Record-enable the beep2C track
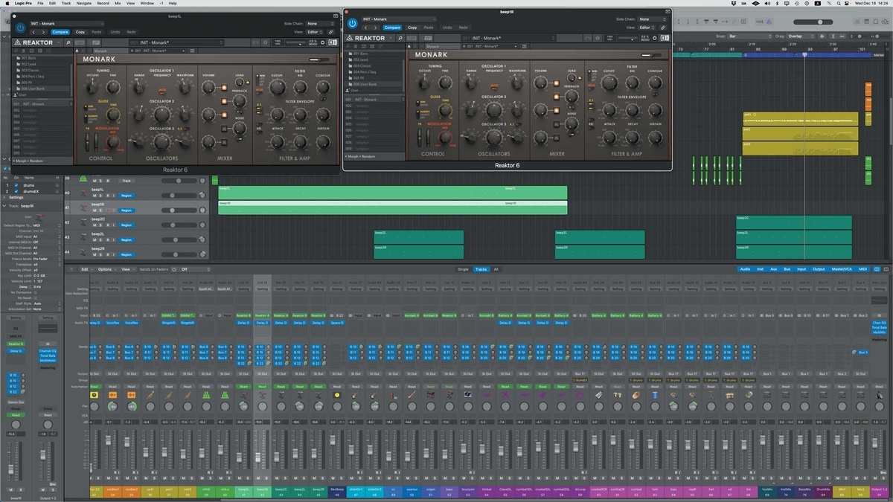 (106, 224)
